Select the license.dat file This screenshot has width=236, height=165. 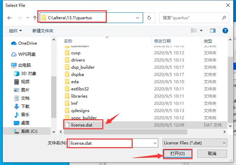[x=145, y=125]
